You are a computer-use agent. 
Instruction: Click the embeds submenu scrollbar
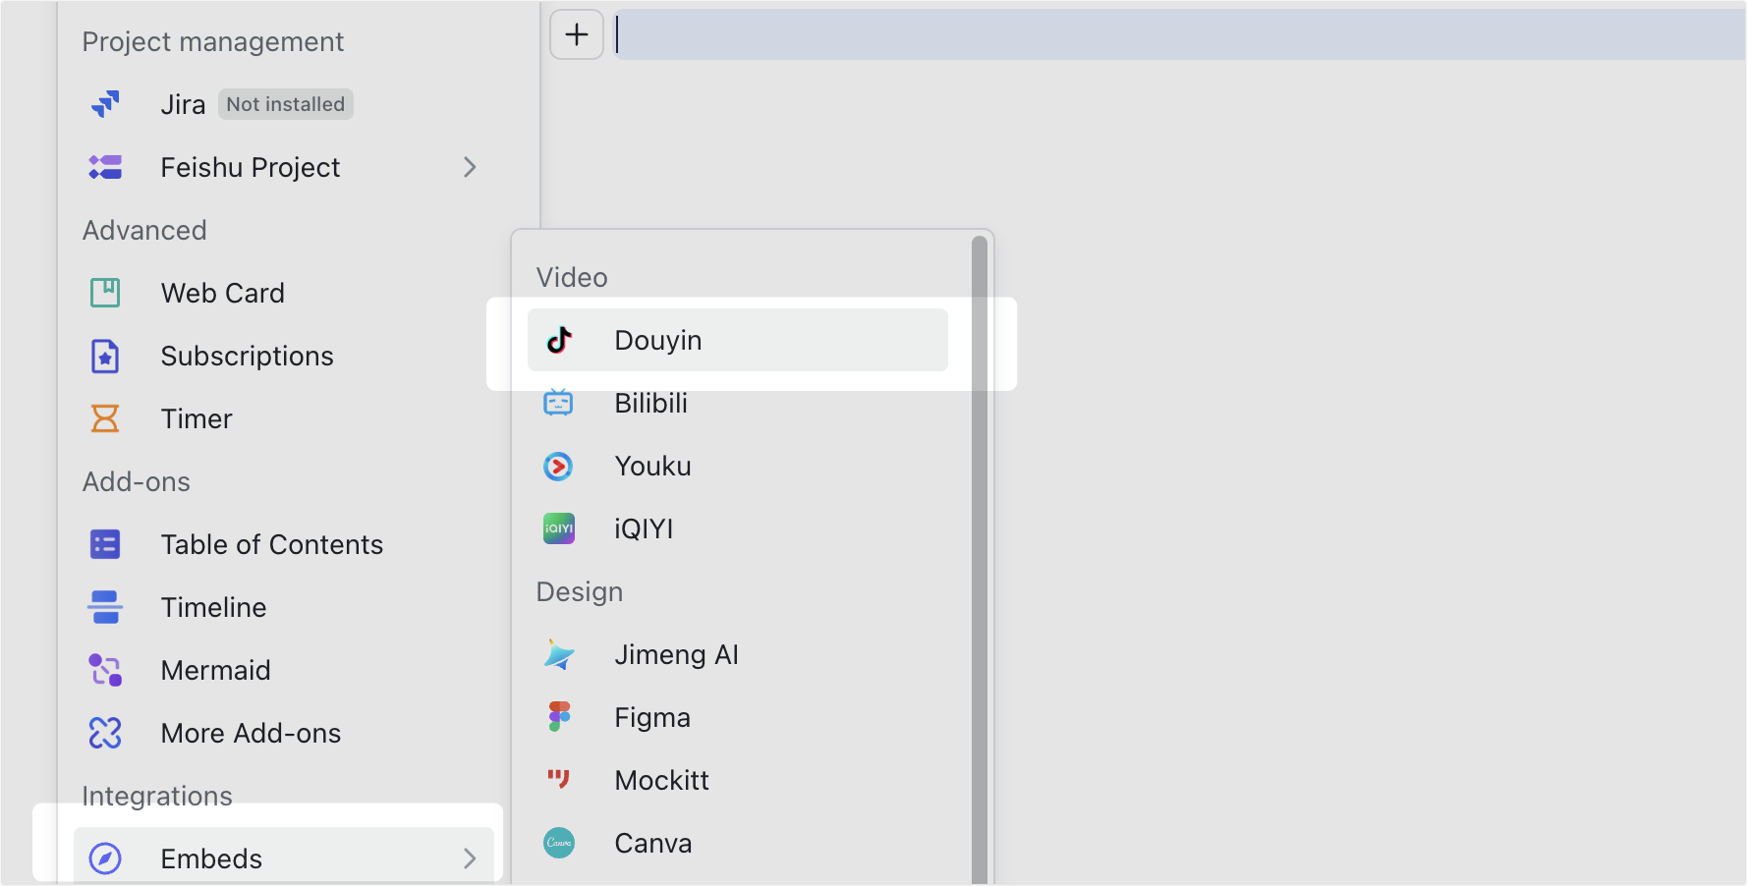click(x=980, y=560)
